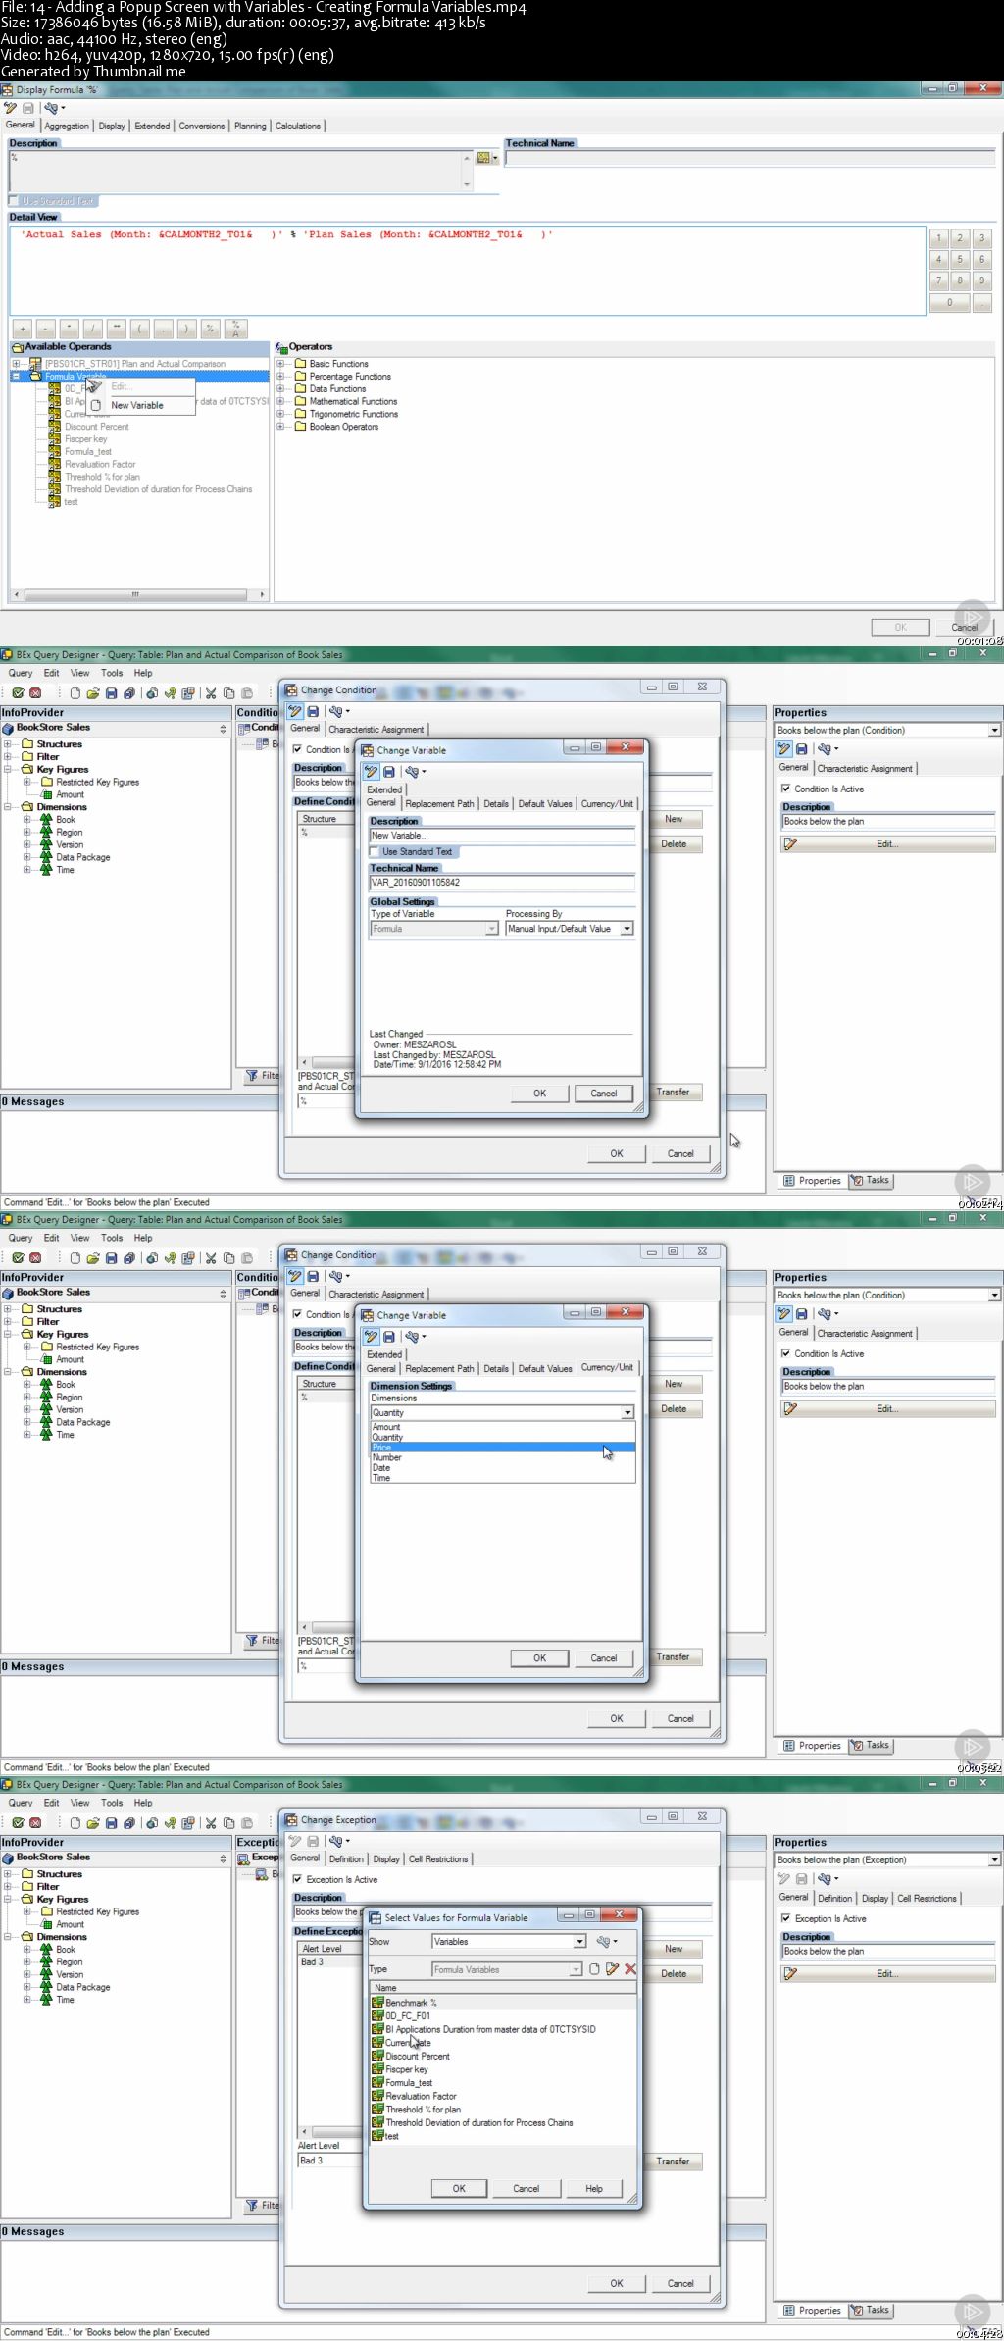Click the Discount Percent variable icon in Available Operands
1004x2341 pixels.
[55, 427]
